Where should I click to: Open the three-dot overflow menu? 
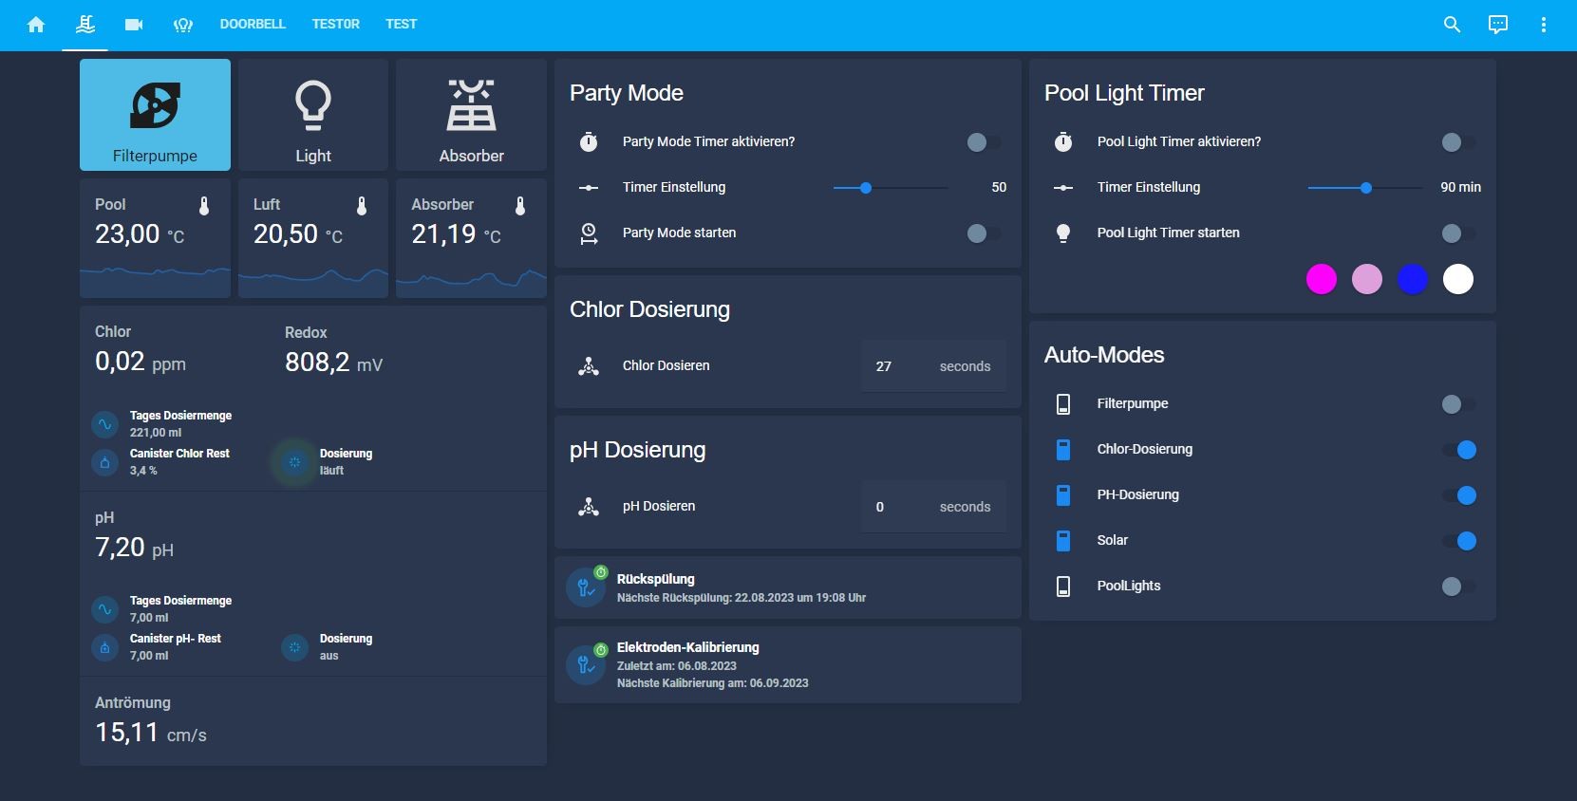point(1543,25)
